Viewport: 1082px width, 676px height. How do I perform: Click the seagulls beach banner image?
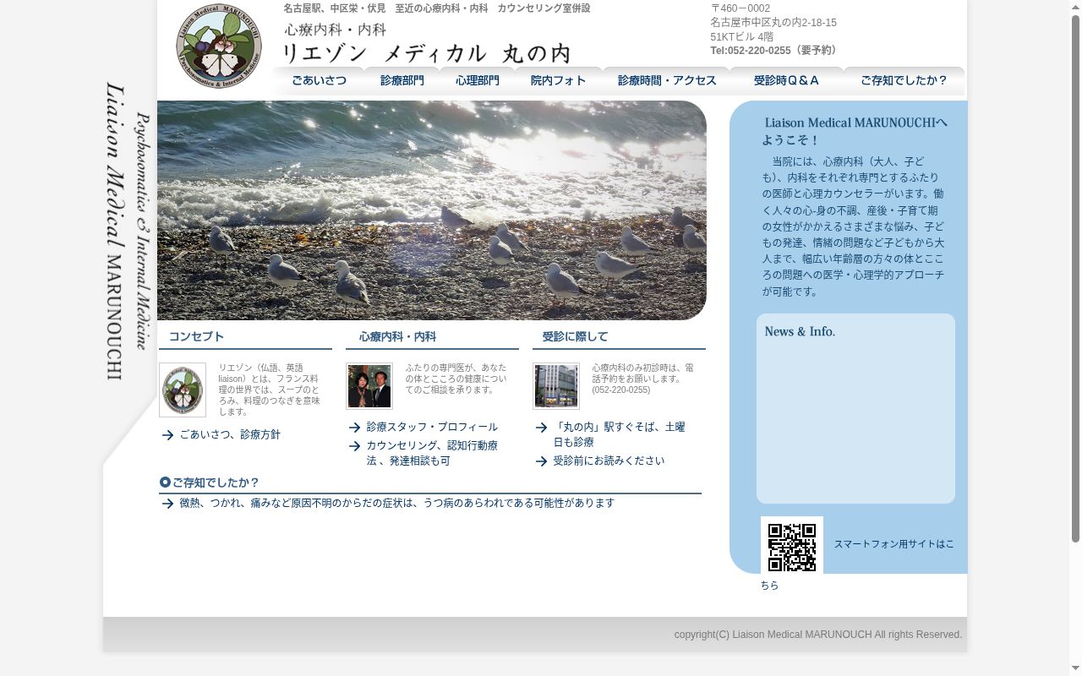tap(432, 210)
